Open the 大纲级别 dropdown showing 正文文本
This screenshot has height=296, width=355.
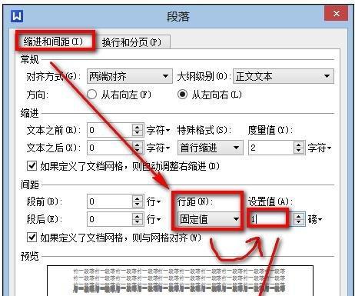coord(284,76)
